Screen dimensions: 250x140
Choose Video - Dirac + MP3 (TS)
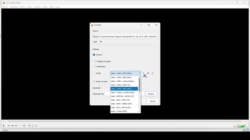124,100
